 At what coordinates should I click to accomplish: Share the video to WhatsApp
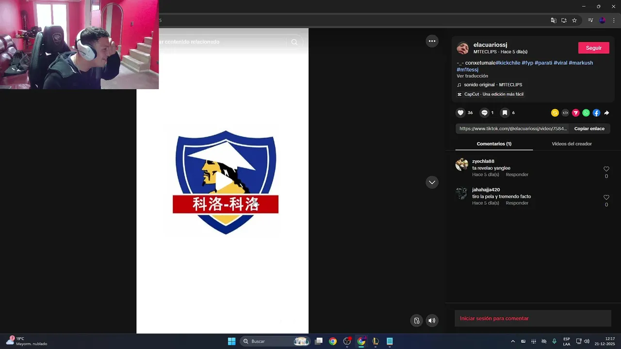tap(586, 113)
